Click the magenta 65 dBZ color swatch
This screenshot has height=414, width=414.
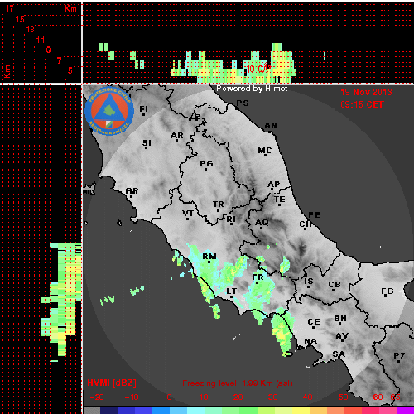[x=405, y=410]
